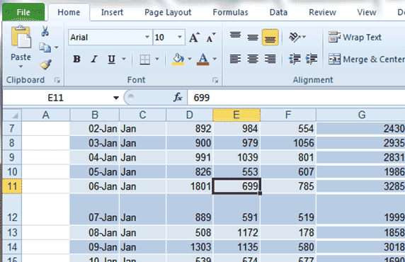Switch to the Formulas tab
This screenshot has width=405, height=262.
(x=230, y=13)
